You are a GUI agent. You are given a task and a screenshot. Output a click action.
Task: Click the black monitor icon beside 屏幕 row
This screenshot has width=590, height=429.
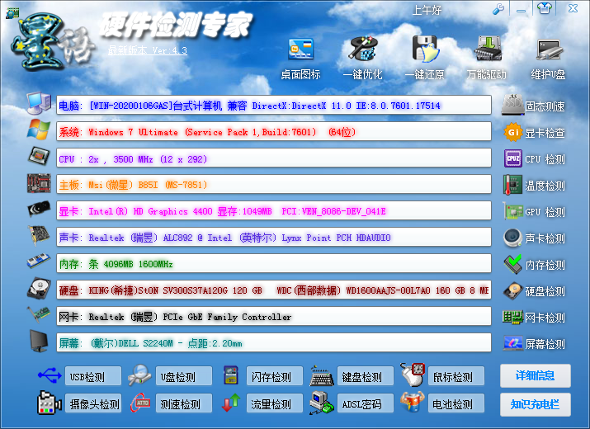coord(40,341)
